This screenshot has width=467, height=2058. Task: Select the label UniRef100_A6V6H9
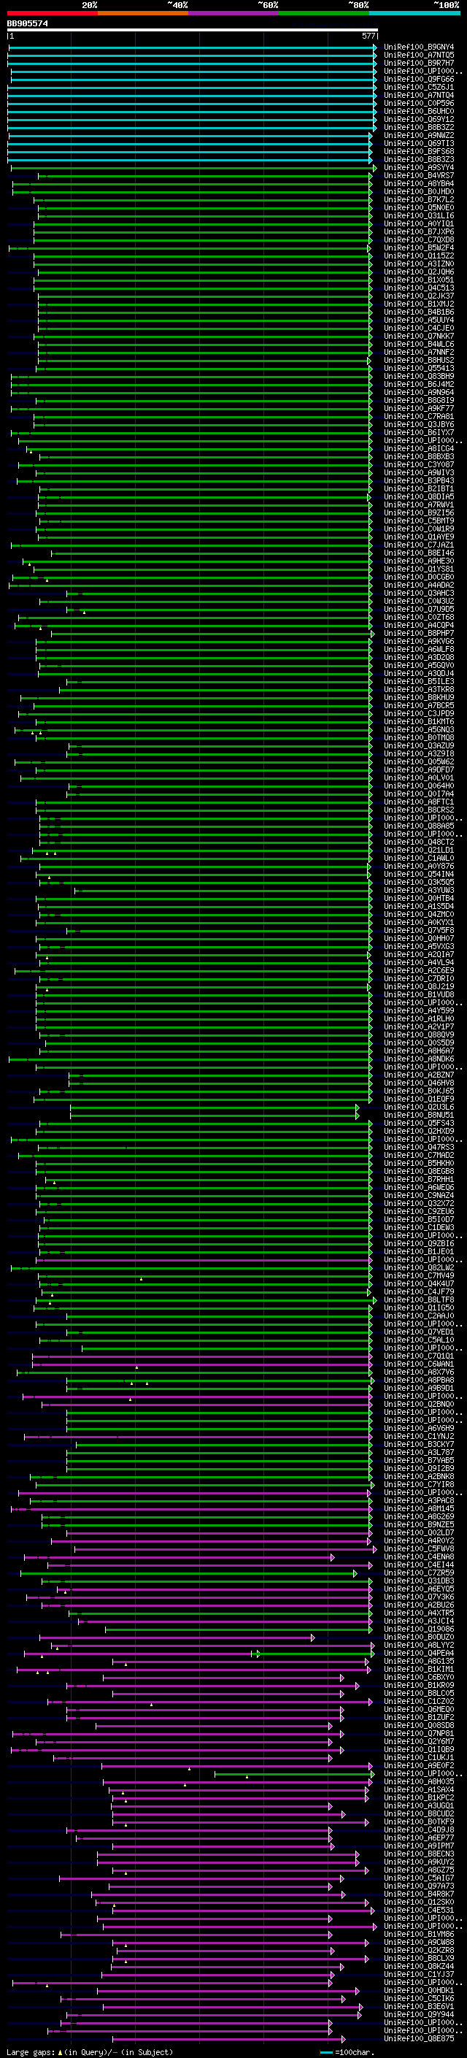point(418,1429)
